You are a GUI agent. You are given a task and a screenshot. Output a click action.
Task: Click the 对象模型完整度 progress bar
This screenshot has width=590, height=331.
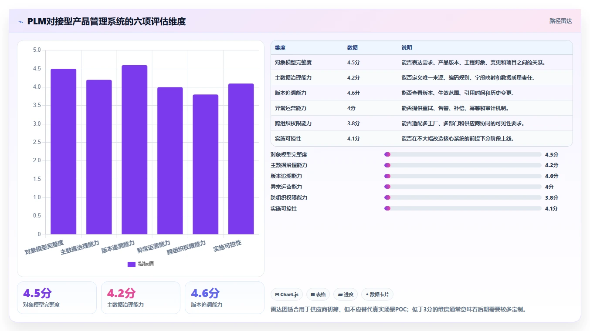(463, 154)
